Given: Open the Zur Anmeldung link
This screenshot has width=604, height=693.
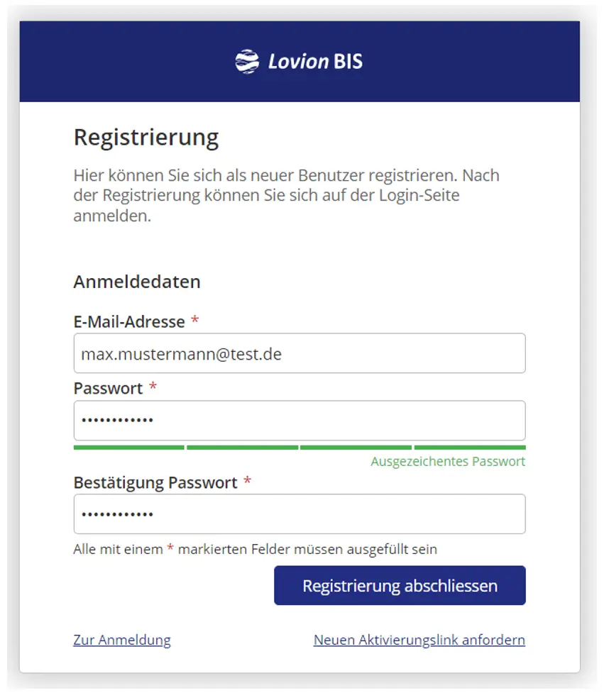Looking at the screenshot, I should [x=121, y=639].
